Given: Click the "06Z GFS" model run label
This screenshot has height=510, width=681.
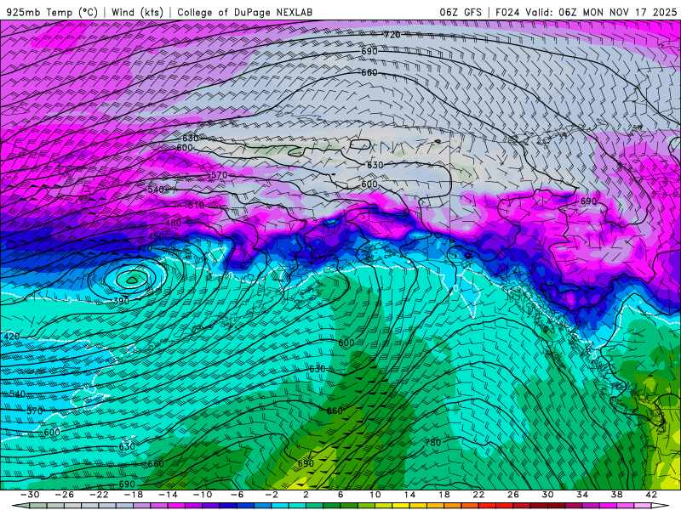Looking at the screenshot, I should tap(461, 12).
